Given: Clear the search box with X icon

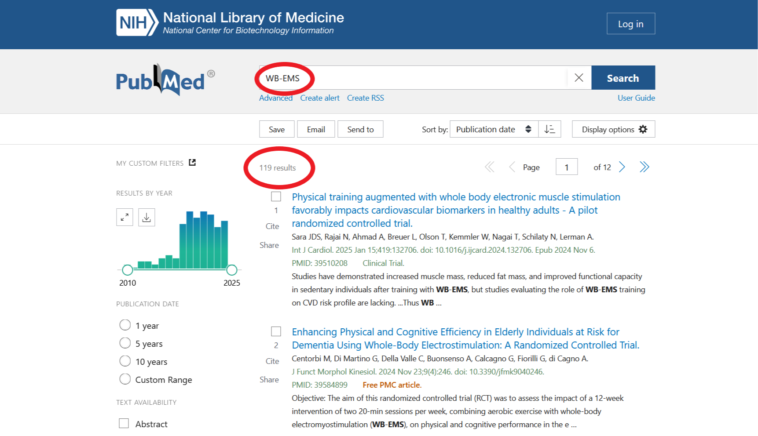Looking at the screenshot, I should pyautogui.click(x=579, y=78).
